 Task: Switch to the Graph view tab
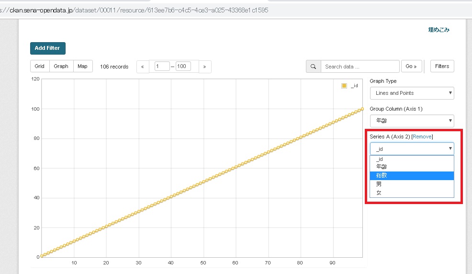click(61, 66)
